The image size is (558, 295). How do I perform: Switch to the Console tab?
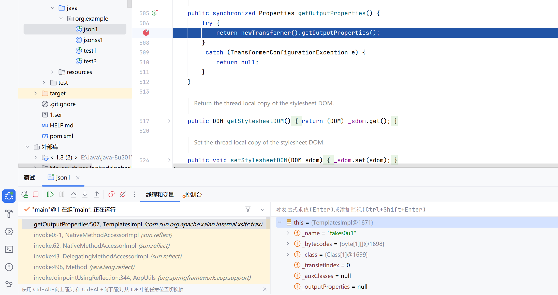point(193,195)
